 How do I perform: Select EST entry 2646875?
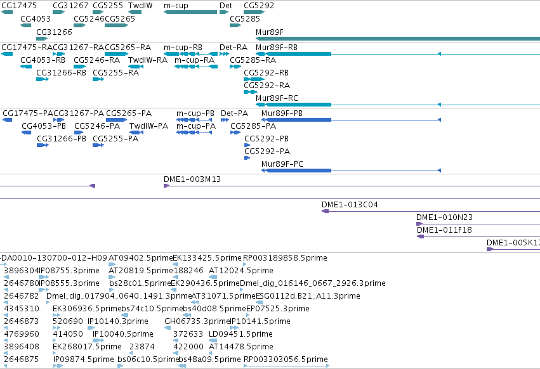(x=22, y=359)
